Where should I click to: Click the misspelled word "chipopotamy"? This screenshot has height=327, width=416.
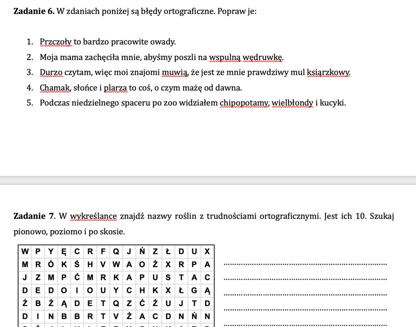pyautogui.click(x=244, y=103)
